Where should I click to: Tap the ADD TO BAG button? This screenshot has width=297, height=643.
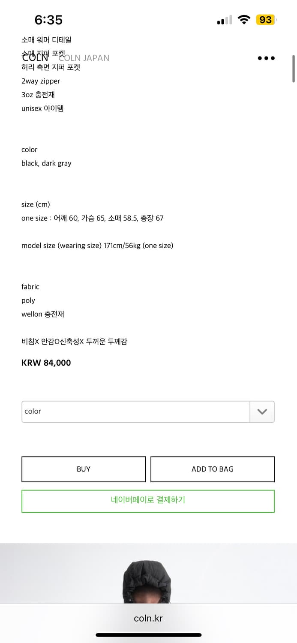(212, 469)
